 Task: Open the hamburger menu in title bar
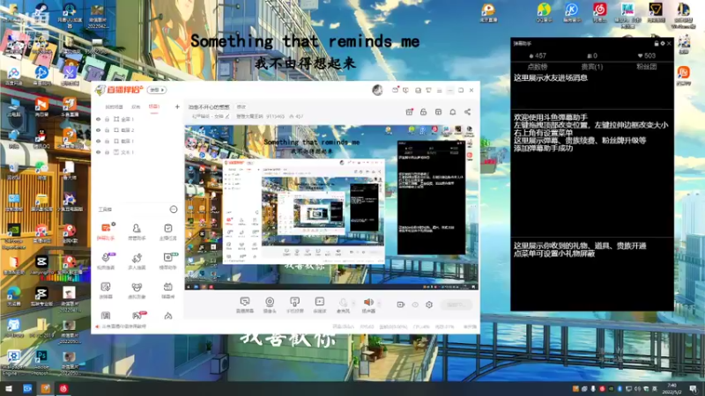click(x=439, y=91)
